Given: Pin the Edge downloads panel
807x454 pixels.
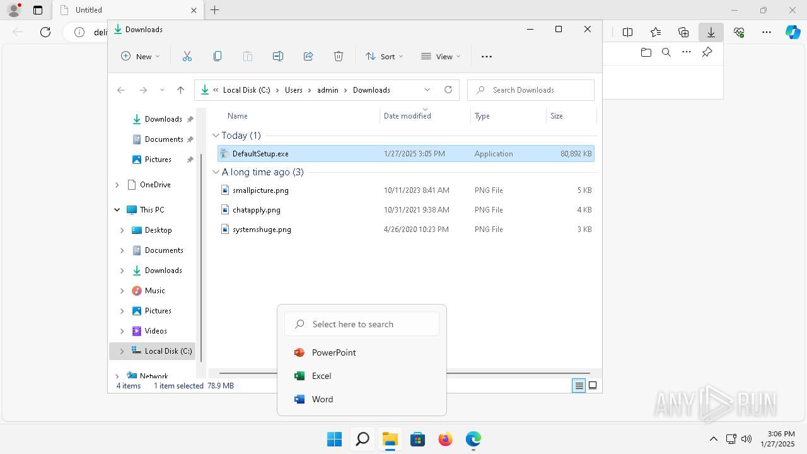Looking at the screenshot, I should (707, 52).
